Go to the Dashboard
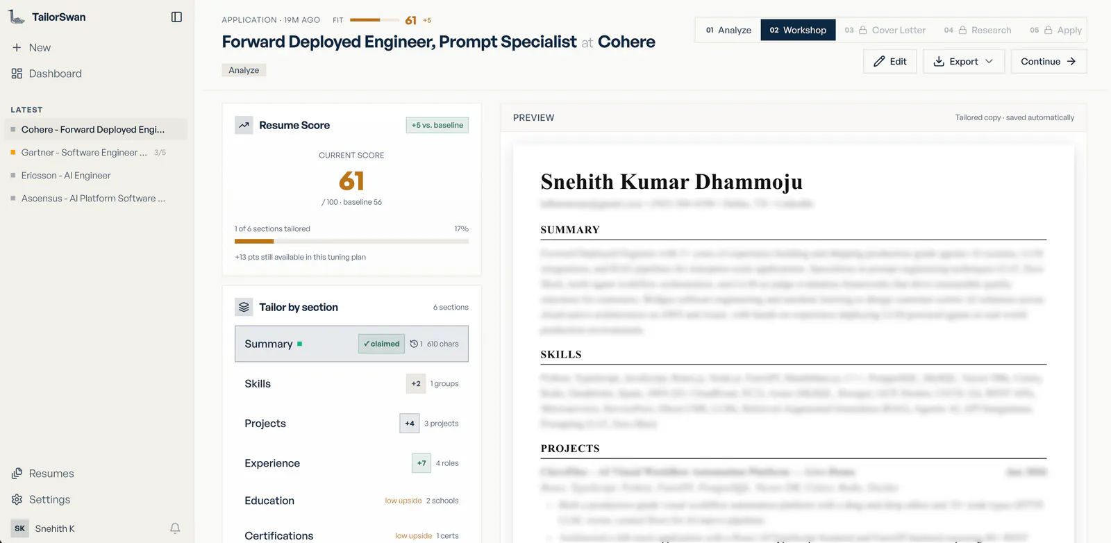The image size is (1111, 543). click(x=47, y=74)
